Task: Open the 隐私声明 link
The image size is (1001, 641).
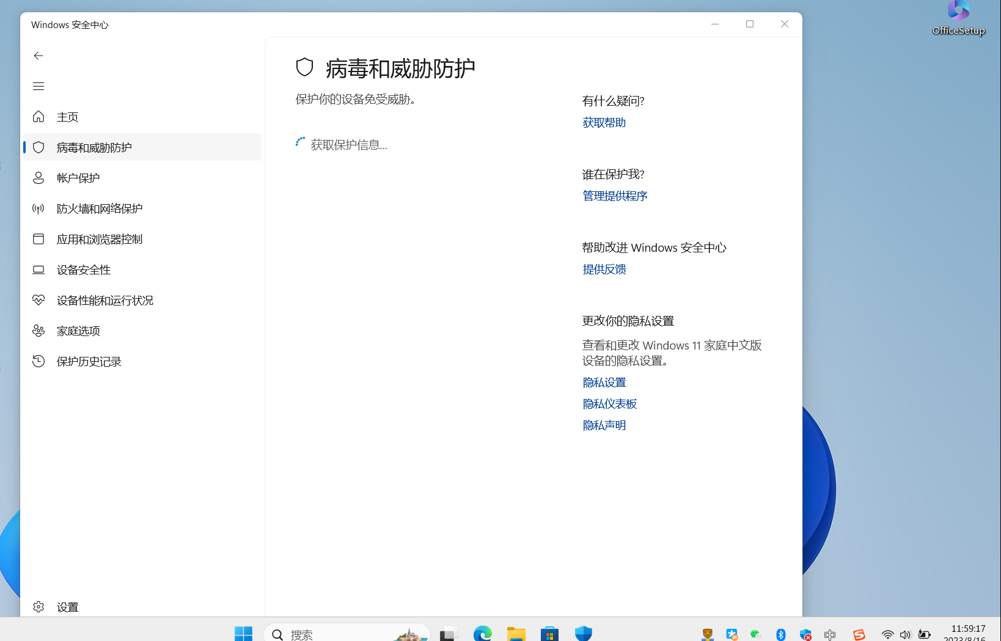Action: 604,425
